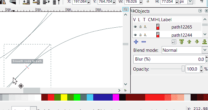Open the Blend mode dropdown
Image resolution: width=208 pixels, height=110 pixels.
[x=185, y=50]
